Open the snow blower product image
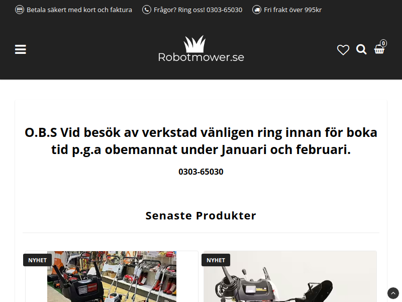 290,276
